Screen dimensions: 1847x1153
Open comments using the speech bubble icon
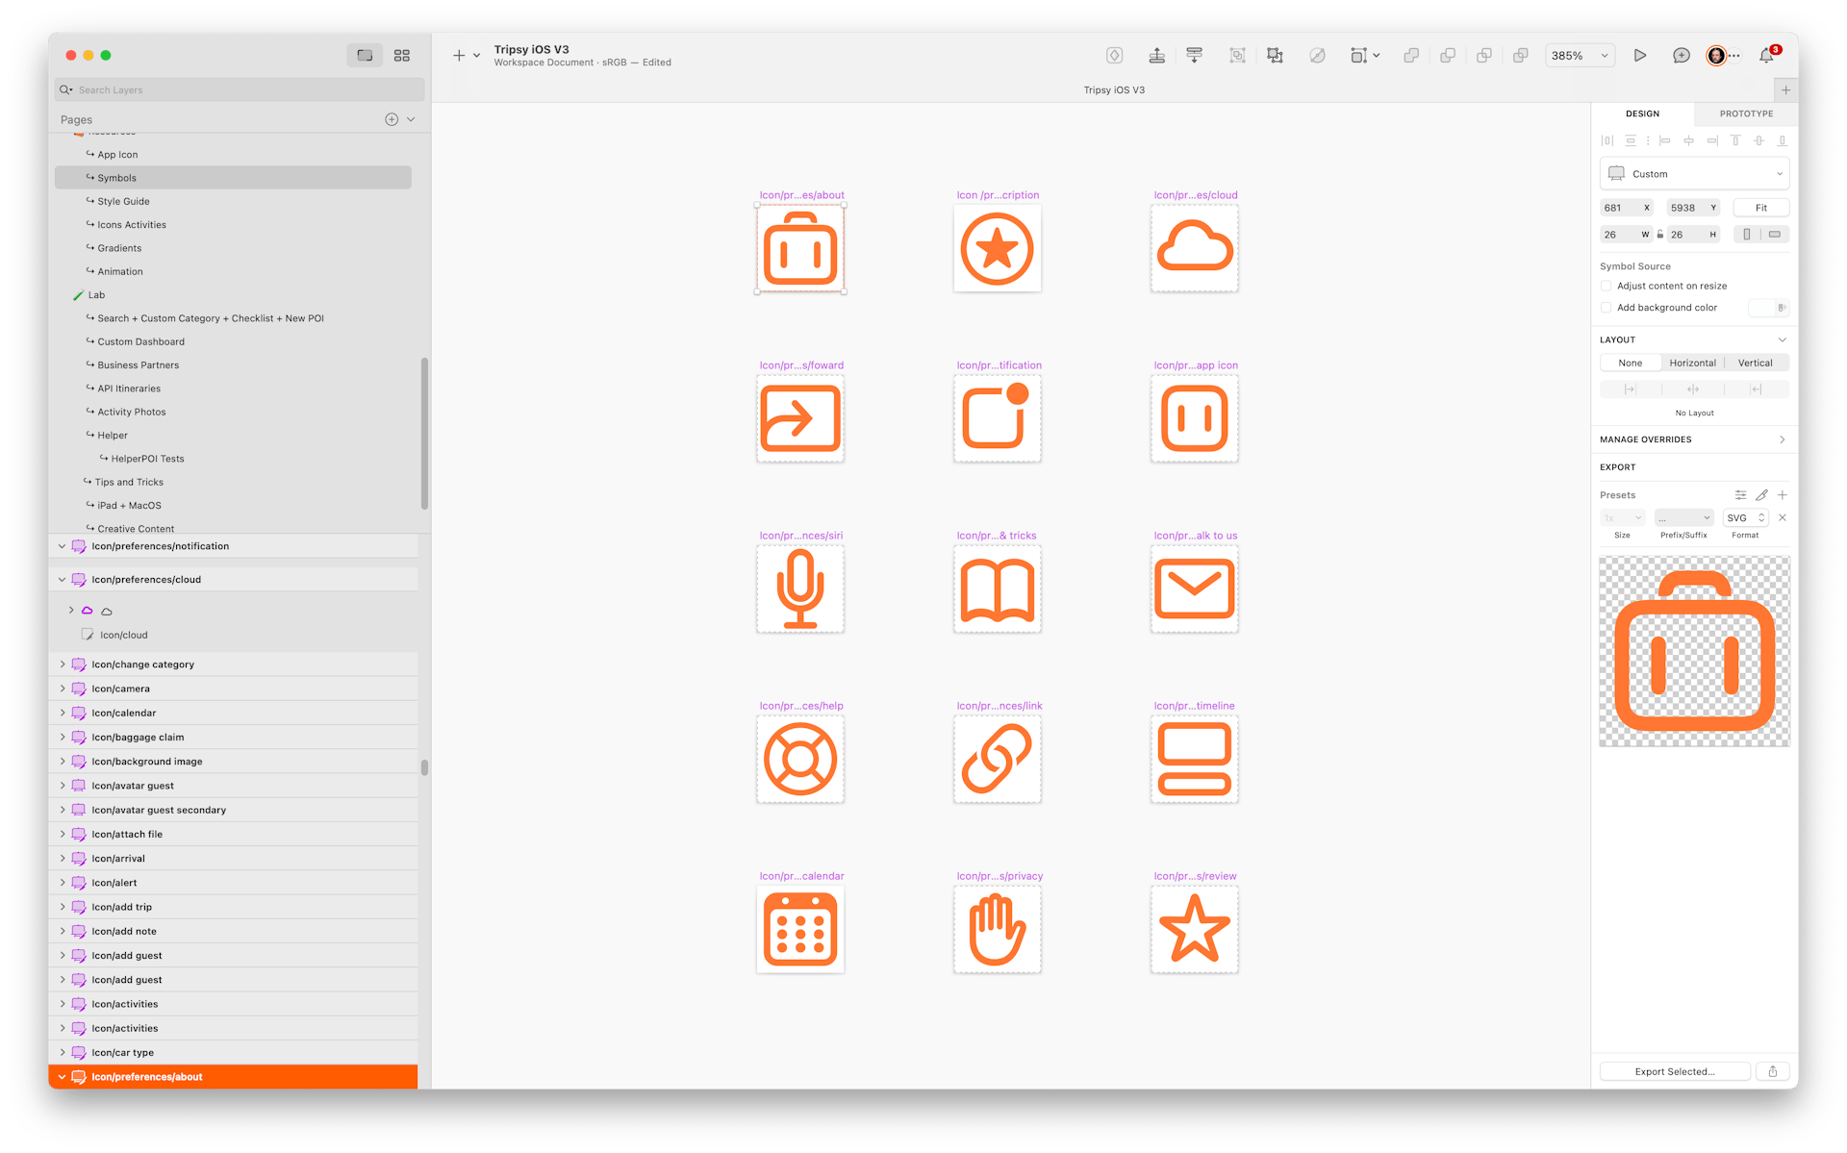tap(1682, 55)
